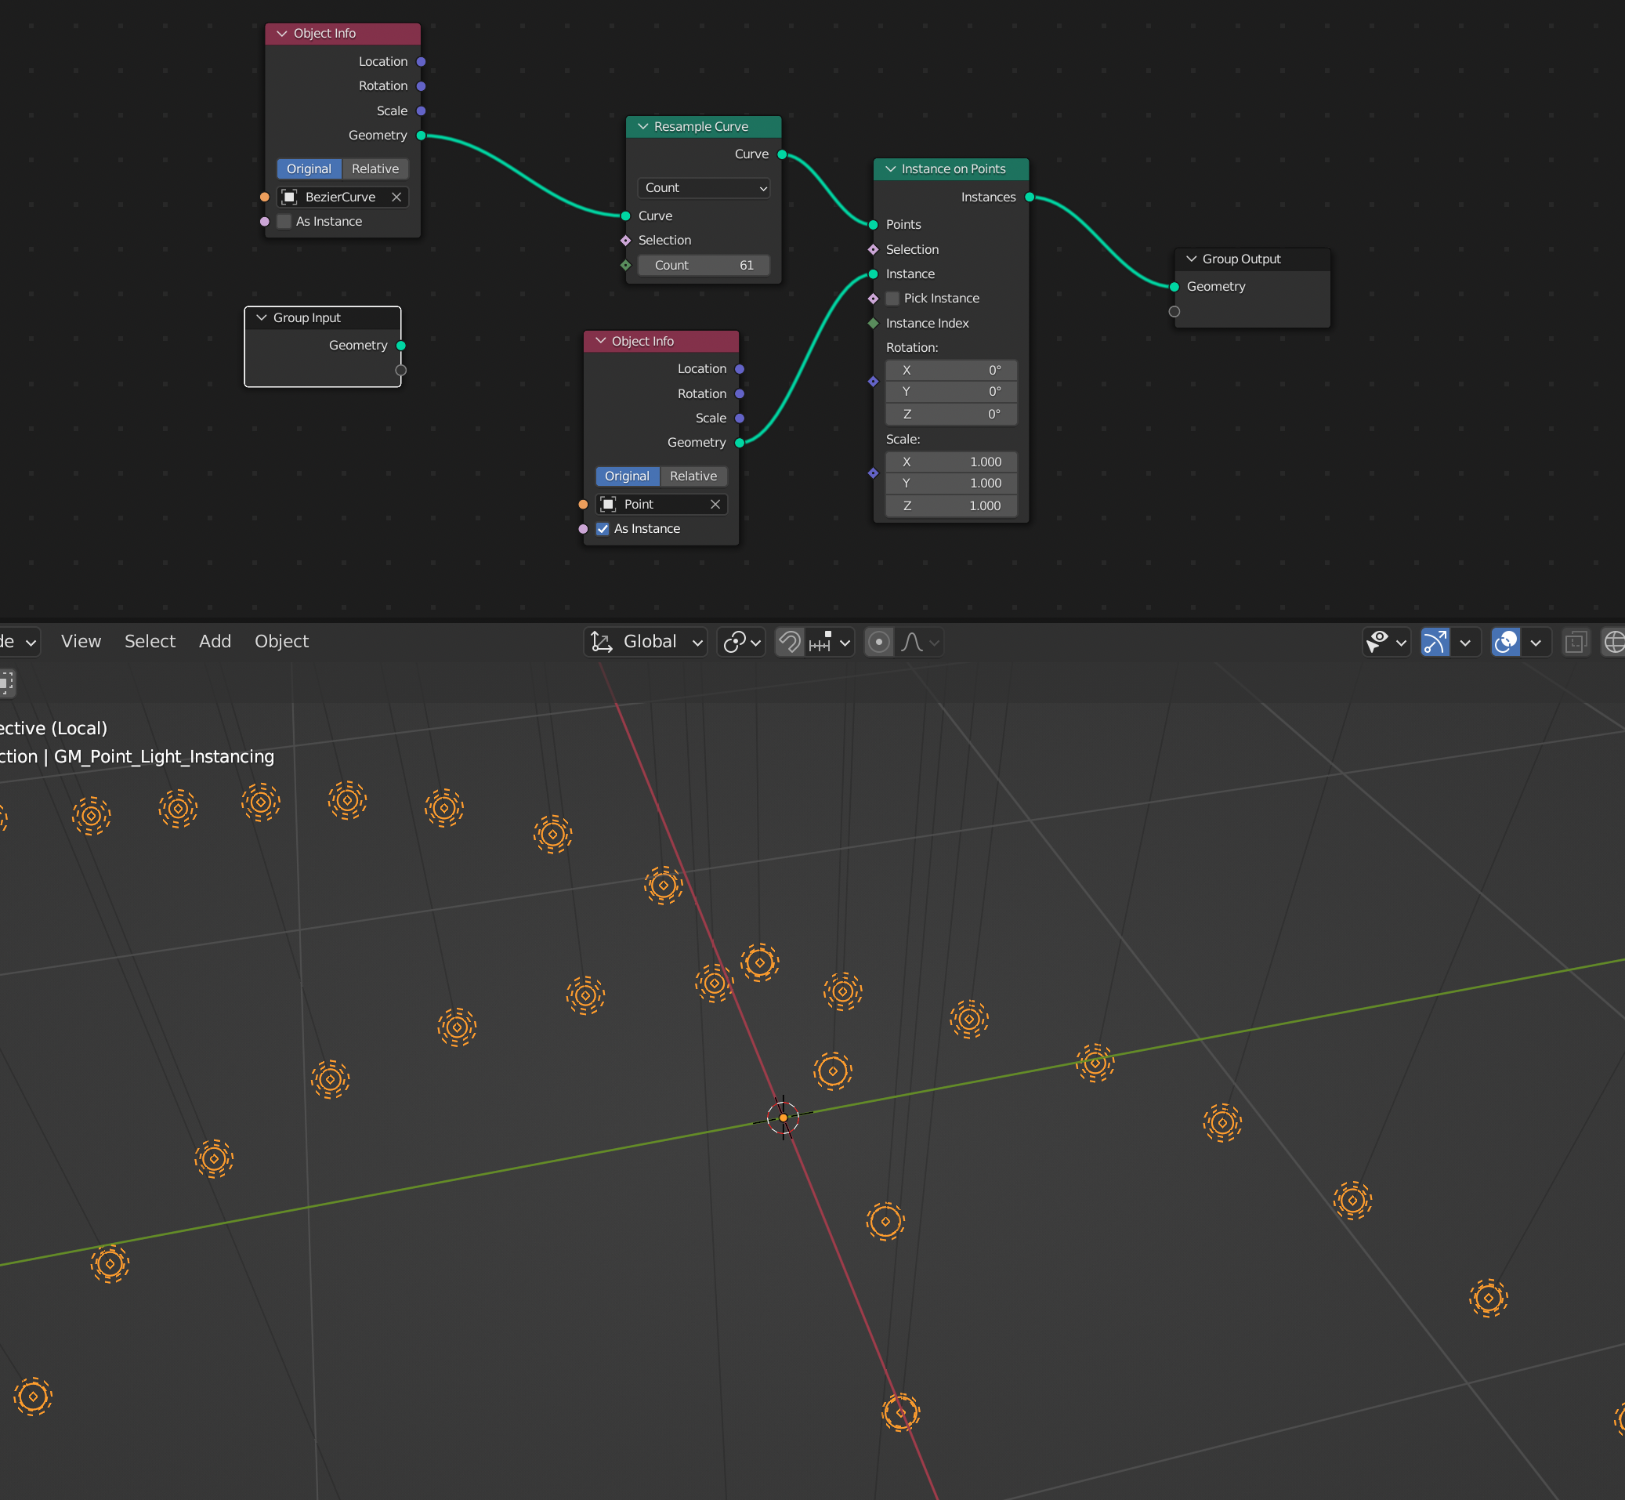Clear the Point object field
This screenshot has width=1625, height=1500.
click(715, 504)
